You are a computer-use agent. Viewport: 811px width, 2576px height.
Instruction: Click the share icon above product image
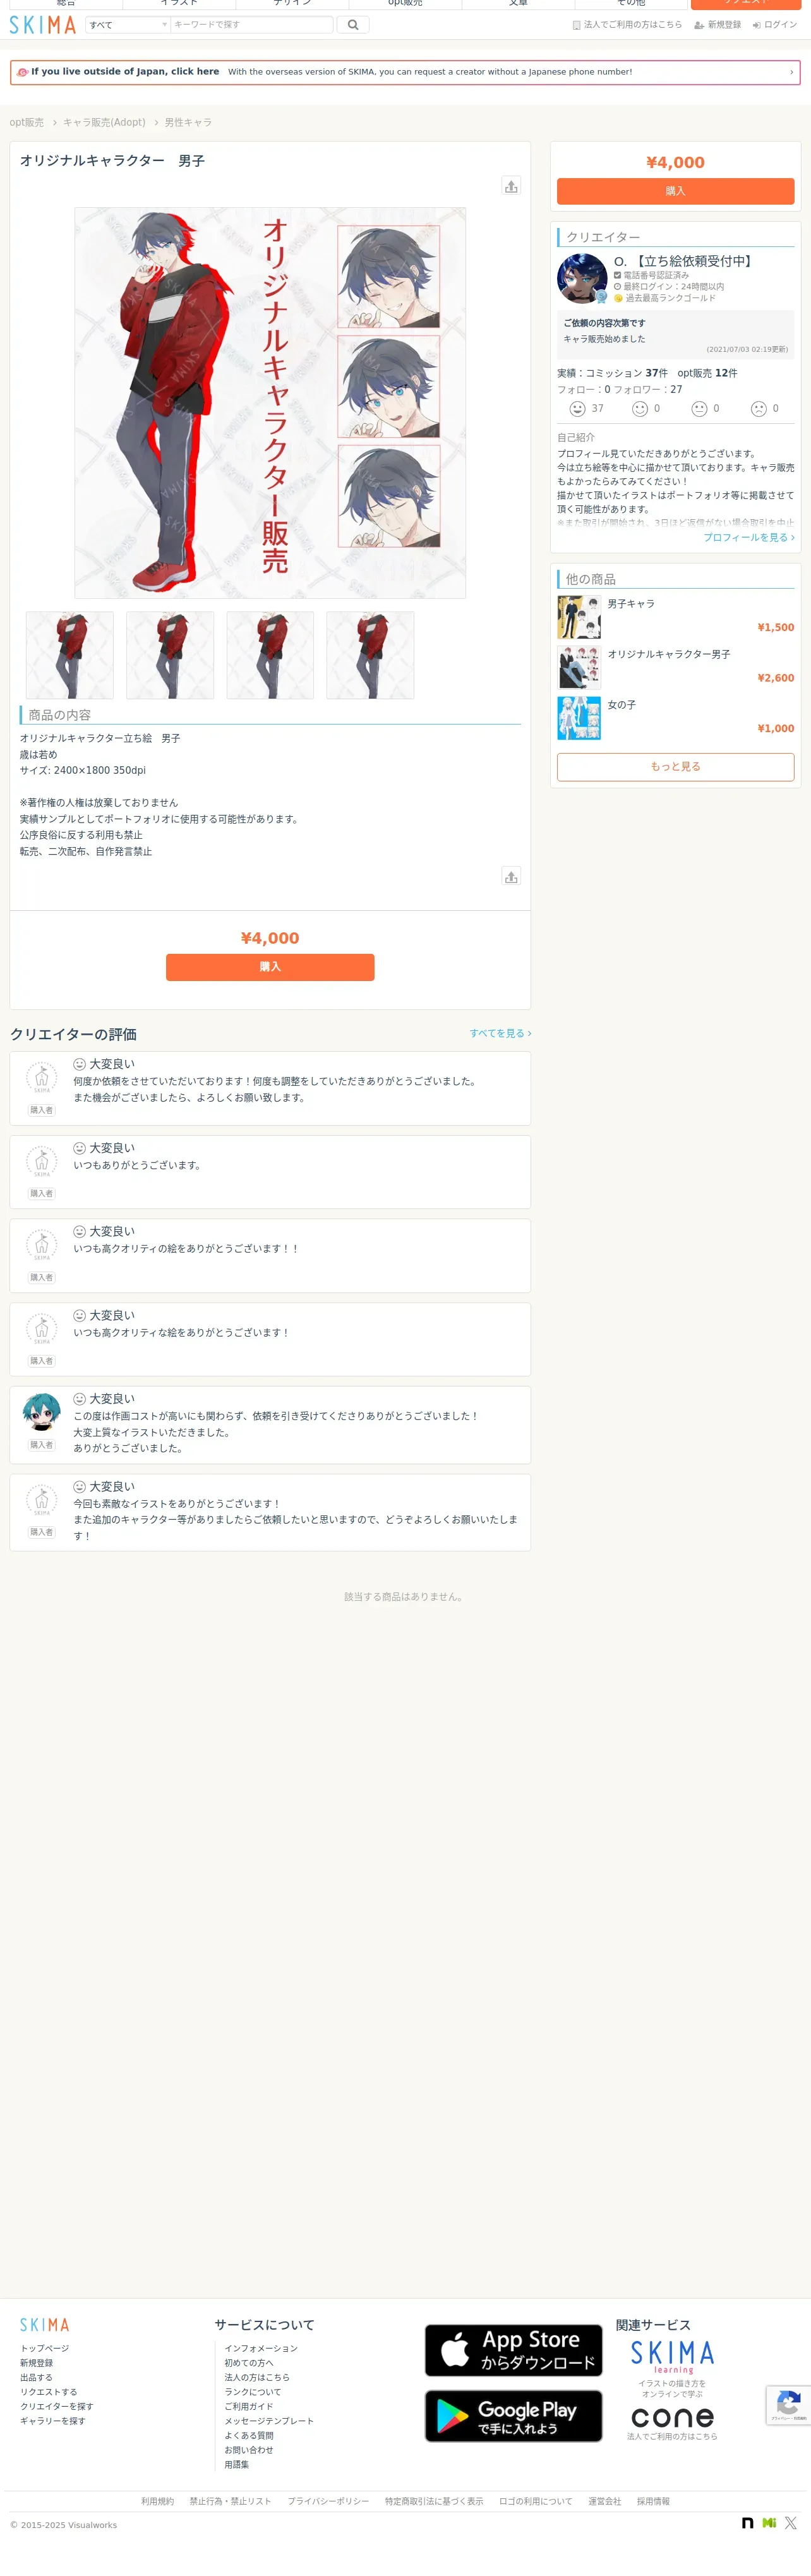(511, 186)
